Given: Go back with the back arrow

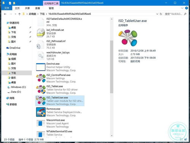Looking at the screenshot, I should (5, 14).
